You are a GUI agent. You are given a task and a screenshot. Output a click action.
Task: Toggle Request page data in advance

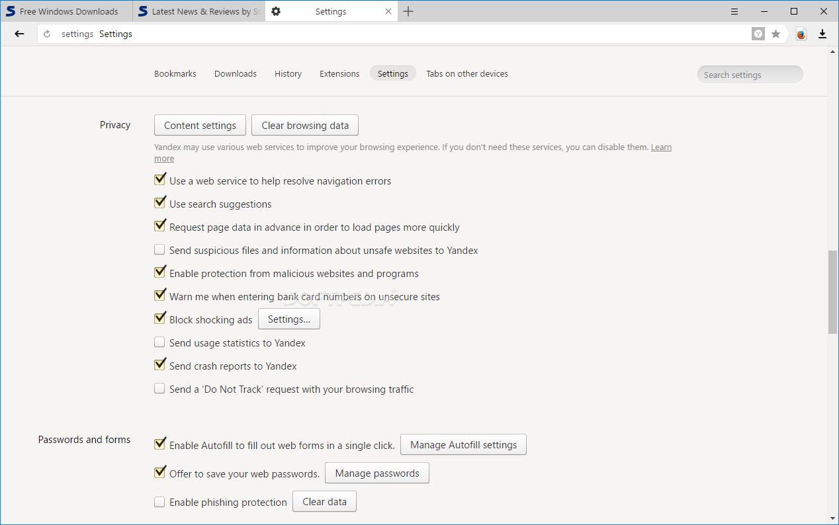point(159,226)
